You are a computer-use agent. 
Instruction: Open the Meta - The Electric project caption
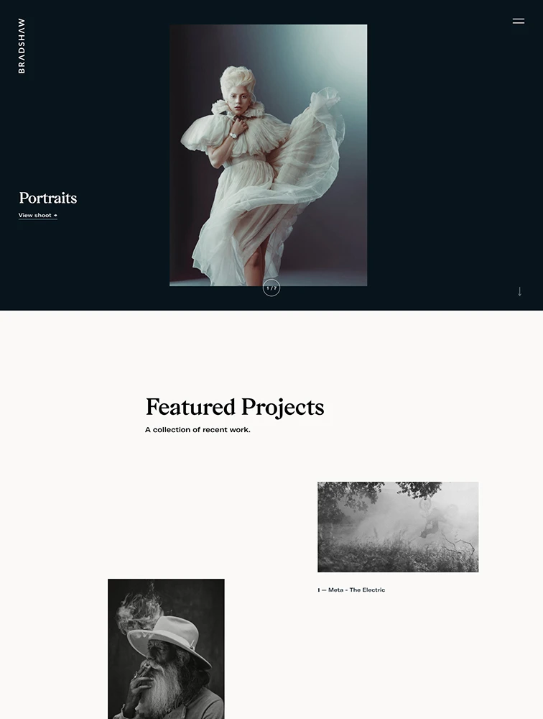coord(356,590)
